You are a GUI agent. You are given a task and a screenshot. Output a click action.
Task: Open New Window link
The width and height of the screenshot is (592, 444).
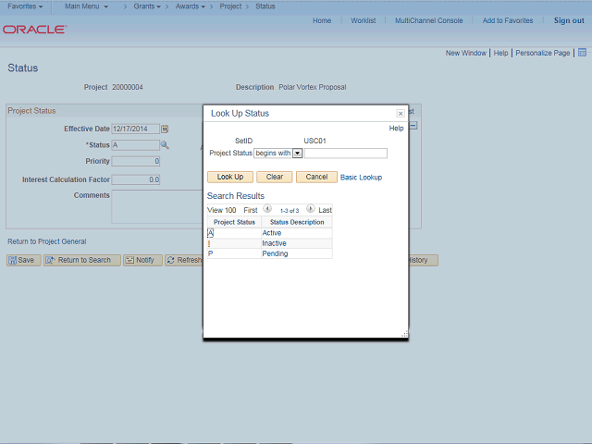466,53
